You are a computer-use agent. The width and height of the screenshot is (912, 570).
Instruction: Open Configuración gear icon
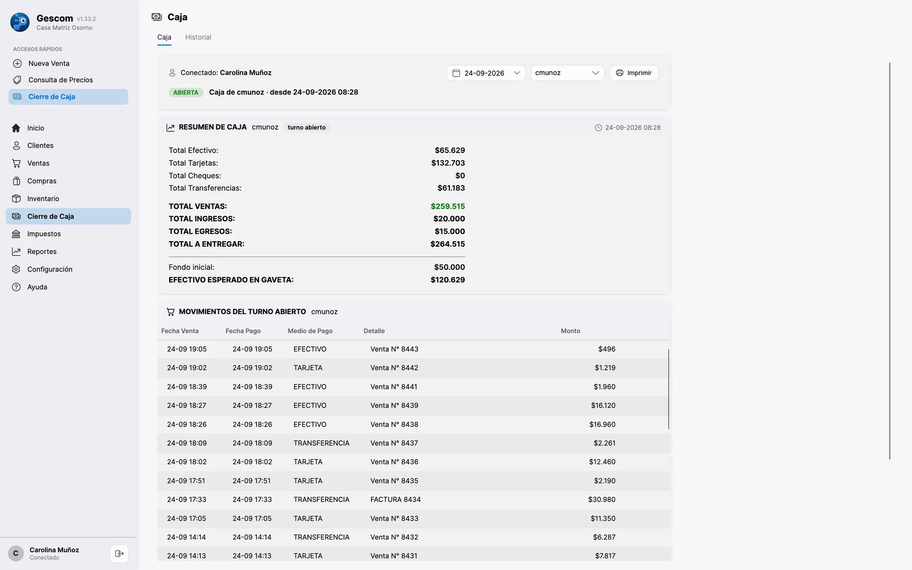(x=16, y=269)
